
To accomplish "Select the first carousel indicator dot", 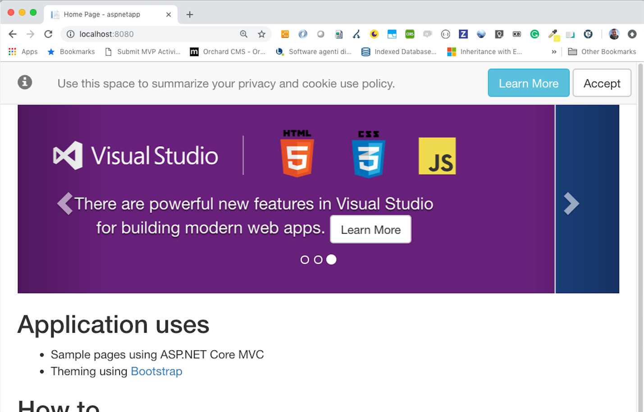I will pos(304,259).
